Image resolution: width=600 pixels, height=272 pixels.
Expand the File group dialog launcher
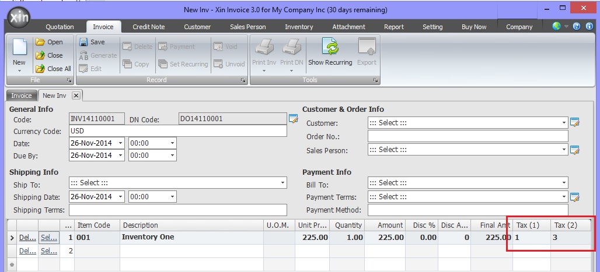[69, 80]
